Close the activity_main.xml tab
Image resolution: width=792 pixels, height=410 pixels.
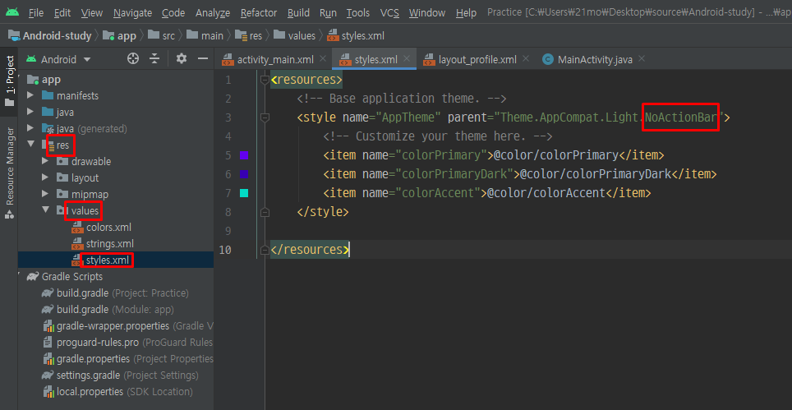[x=323, y=59]
